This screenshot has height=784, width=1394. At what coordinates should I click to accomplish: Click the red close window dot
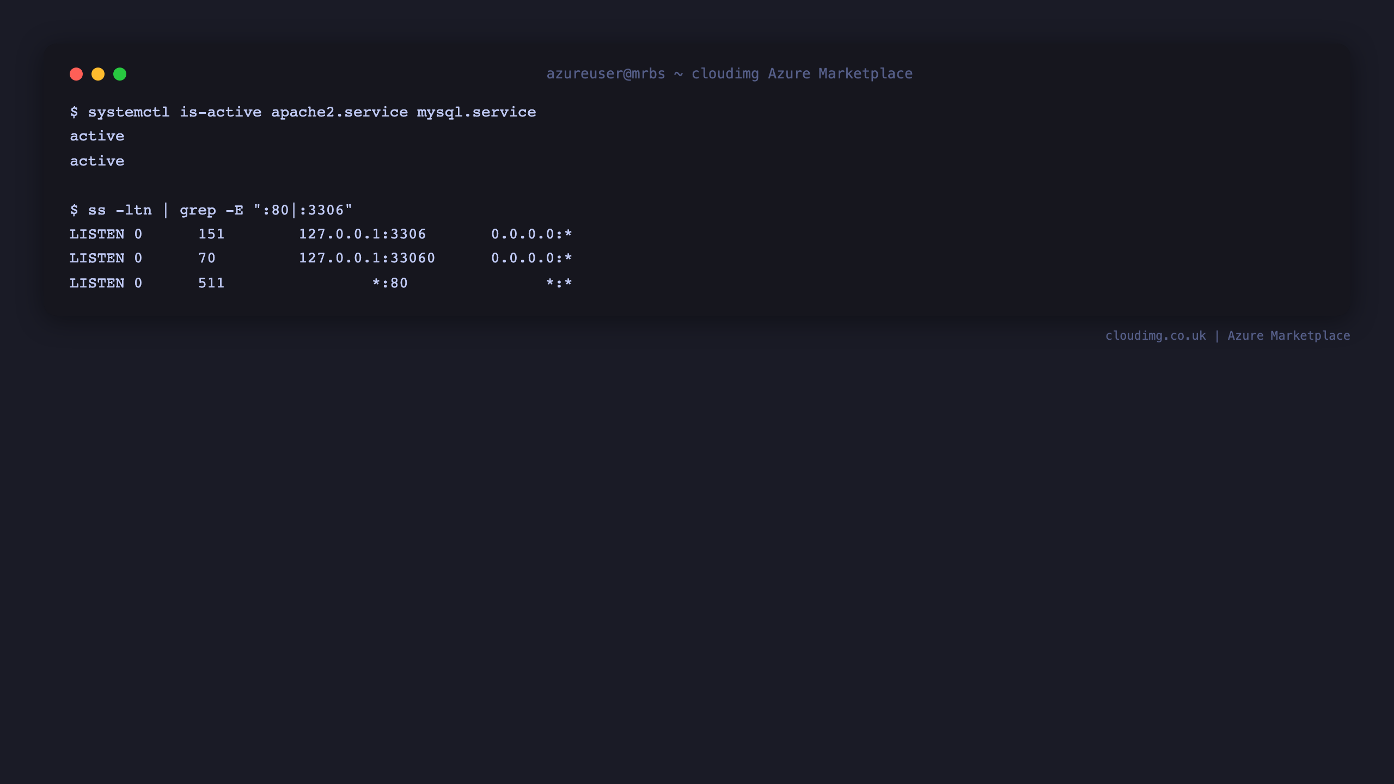click(76, 74)
